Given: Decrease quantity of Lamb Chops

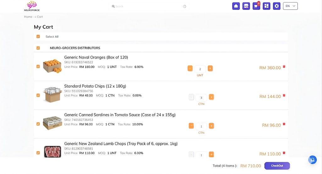Looking at the screenshot, I should click(191, 154).
